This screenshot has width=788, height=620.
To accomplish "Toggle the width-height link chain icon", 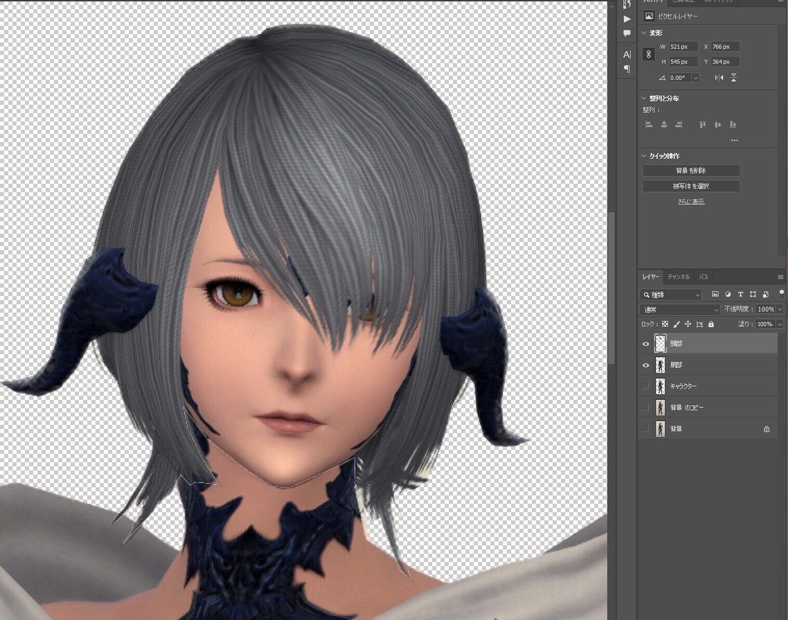I will (x=649, y=55).
